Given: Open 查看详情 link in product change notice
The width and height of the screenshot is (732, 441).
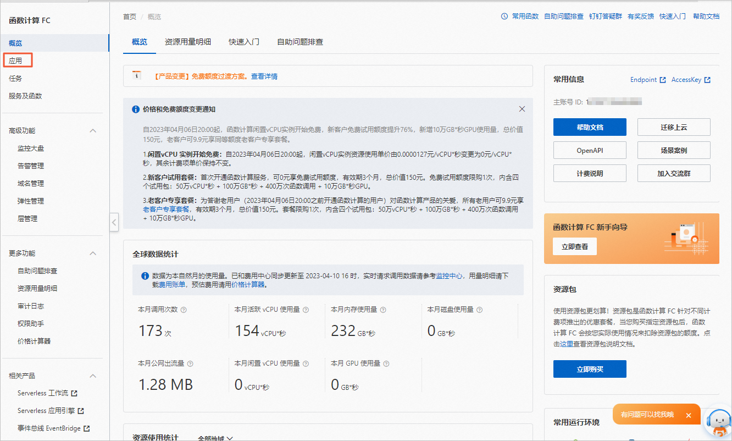Looking at the screenshot, I should [264, 76].
